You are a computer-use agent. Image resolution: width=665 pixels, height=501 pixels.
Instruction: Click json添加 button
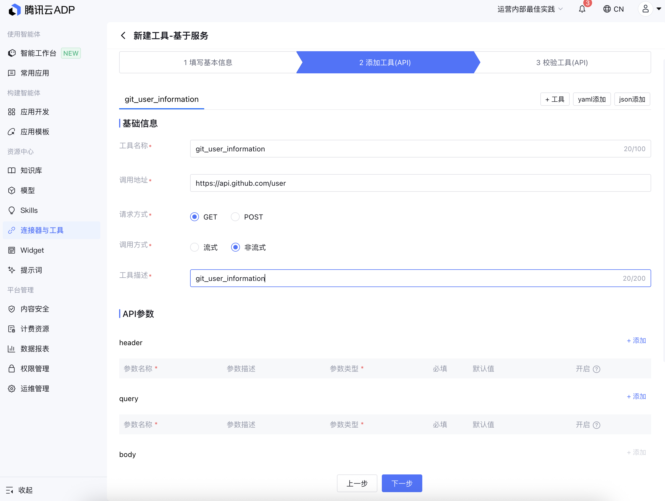pyautogui.click(x=632, y=99)
